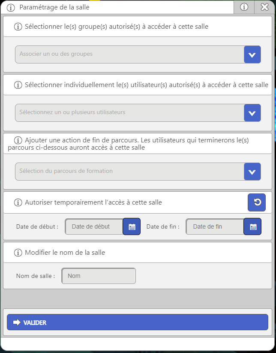Screen dimensions: 276x353
Task: Click the 'Nom' room name text field
Action: click(99, 276)
